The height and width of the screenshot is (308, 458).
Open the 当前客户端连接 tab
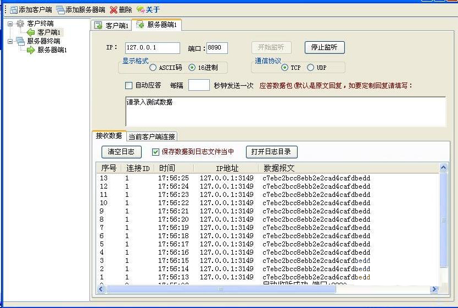pos(152,136)
